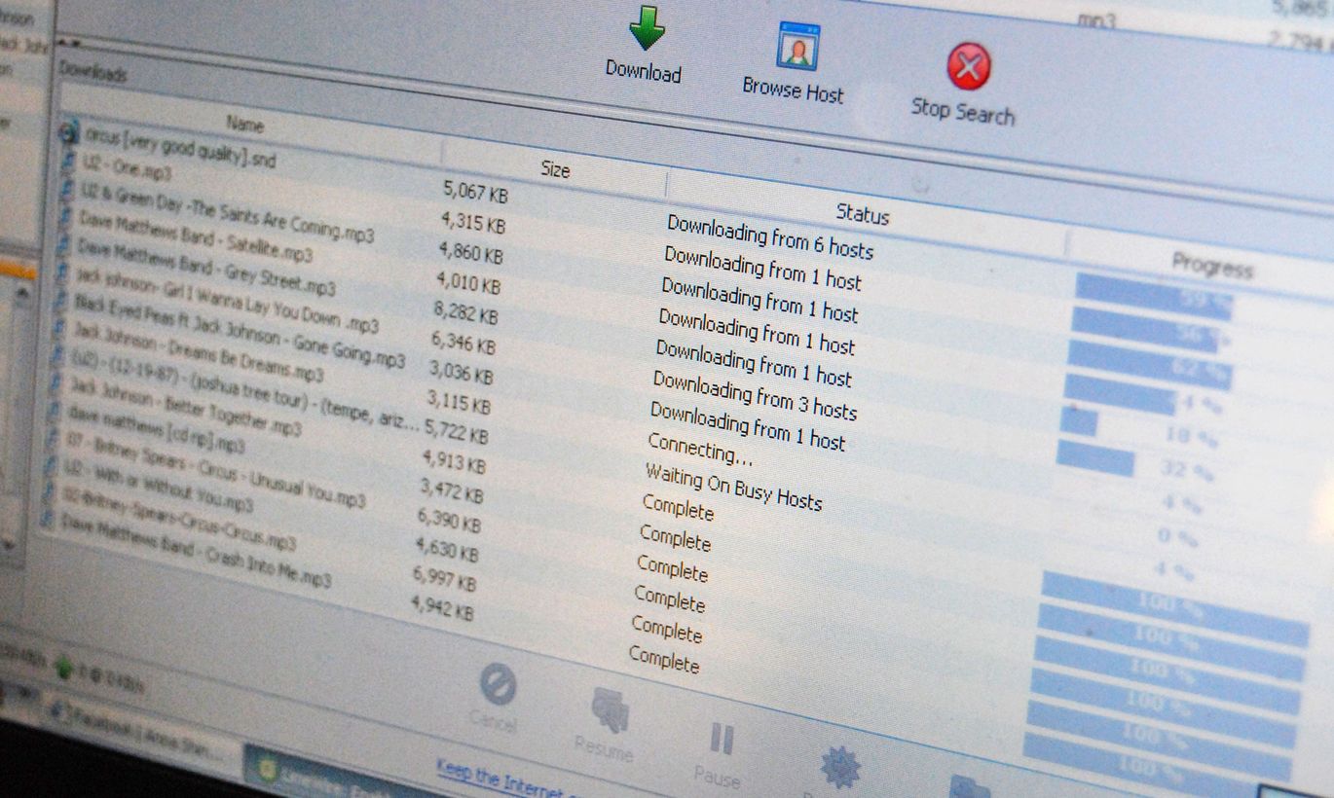Select 'Jack Johnson - Dreams Be Dreams.mp3'
This screenshot has width=1334, height=798.
[x=198, y=349]
